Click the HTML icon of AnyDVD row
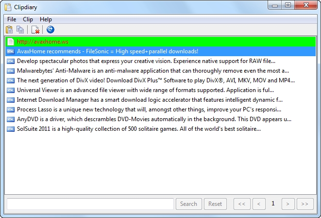Viewport: 321px width, 218px height. pyautogui.click(x=10, y=119)
